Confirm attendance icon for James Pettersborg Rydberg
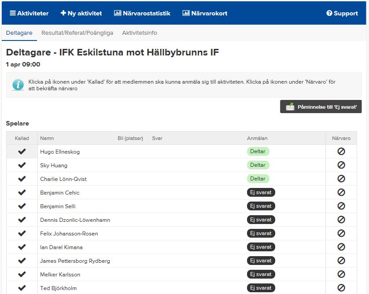Image resolution: width=369 pixels, height=294 pixels. [341, 261]
